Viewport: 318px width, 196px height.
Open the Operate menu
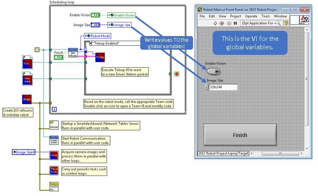(251, 16)
